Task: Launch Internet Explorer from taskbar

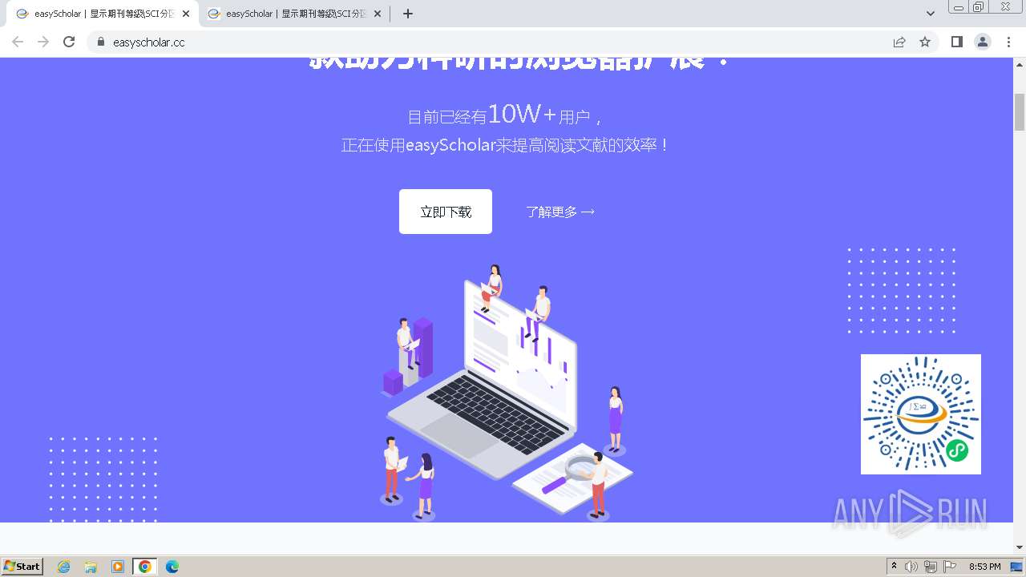Action: tap(64, 567)
